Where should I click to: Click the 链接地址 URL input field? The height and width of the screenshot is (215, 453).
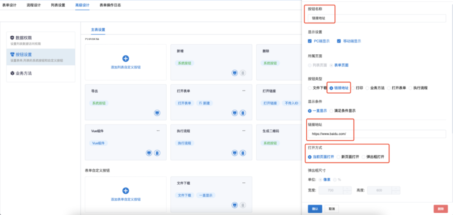[329, 134]
